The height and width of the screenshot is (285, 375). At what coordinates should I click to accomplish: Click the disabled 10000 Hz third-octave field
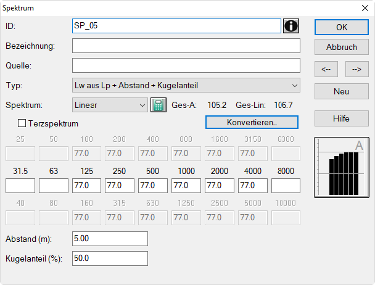pyautogui.click(x=286, y=218)
